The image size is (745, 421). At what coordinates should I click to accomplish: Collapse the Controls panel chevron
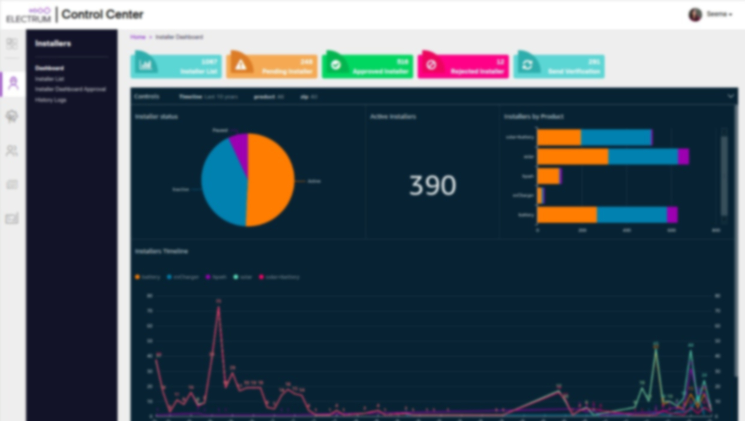731,96
